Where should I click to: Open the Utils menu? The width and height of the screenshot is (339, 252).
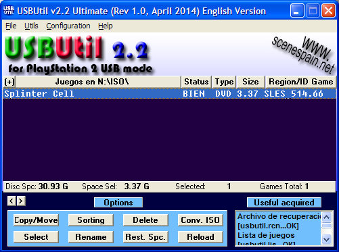[x=31, y=26]
